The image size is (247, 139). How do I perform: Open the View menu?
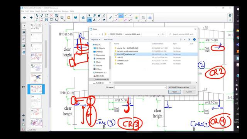tap(32, 11)
